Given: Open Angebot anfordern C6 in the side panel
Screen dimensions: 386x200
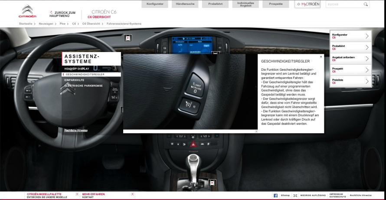Looking at the screenshot, I should coord(350,59).
